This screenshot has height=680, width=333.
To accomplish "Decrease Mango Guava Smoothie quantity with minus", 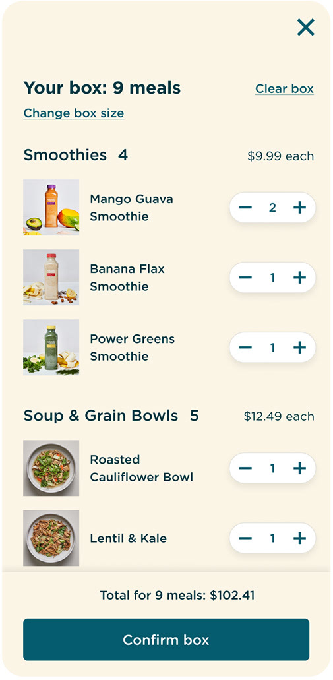I will pos(245,208).
